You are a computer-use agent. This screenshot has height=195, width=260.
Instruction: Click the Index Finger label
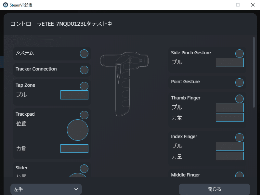184,136
